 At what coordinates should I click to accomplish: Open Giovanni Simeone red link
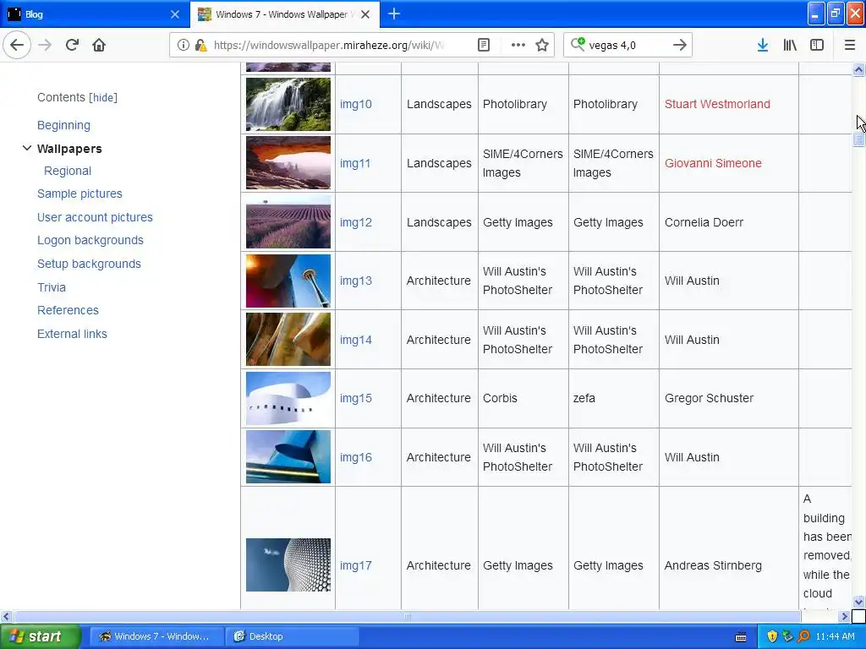[713, 163]
